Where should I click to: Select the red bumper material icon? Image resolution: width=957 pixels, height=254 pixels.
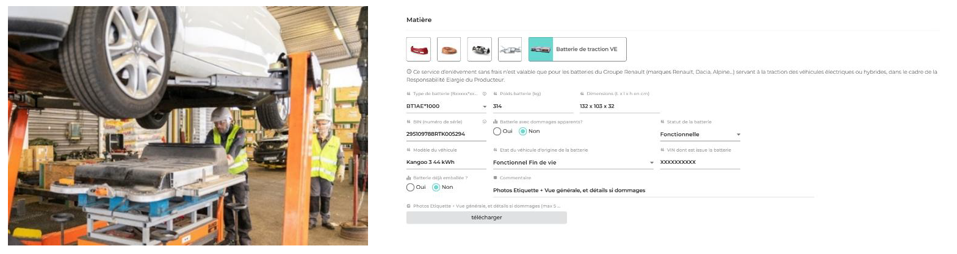pyautogui.click(x=418, y=49)
